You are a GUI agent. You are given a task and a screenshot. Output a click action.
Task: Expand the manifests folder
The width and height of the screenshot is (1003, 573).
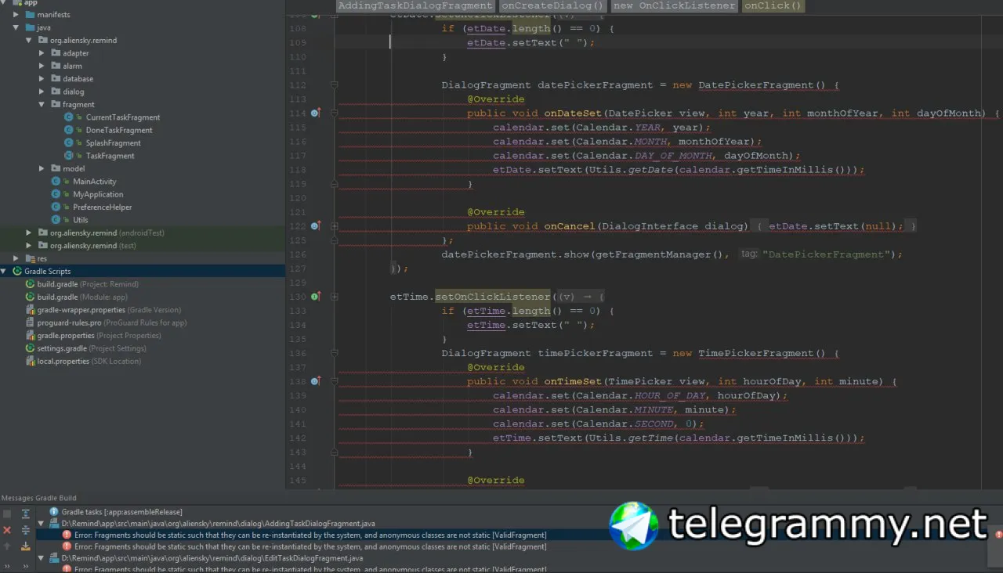16,15
